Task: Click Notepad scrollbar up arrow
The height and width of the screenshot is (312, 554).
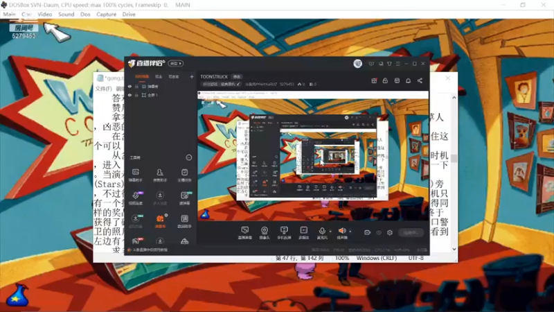Action: pyautogui.click(x=454, y=97)
